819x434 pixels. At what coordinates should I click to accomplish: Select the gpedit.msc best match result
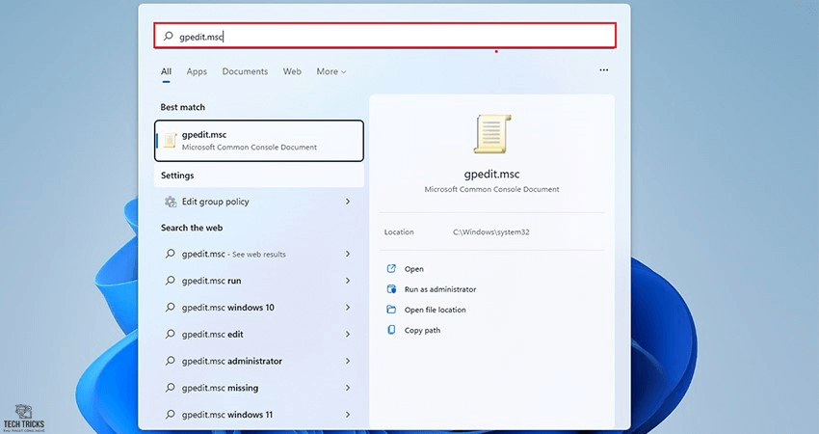click(259, 141)
